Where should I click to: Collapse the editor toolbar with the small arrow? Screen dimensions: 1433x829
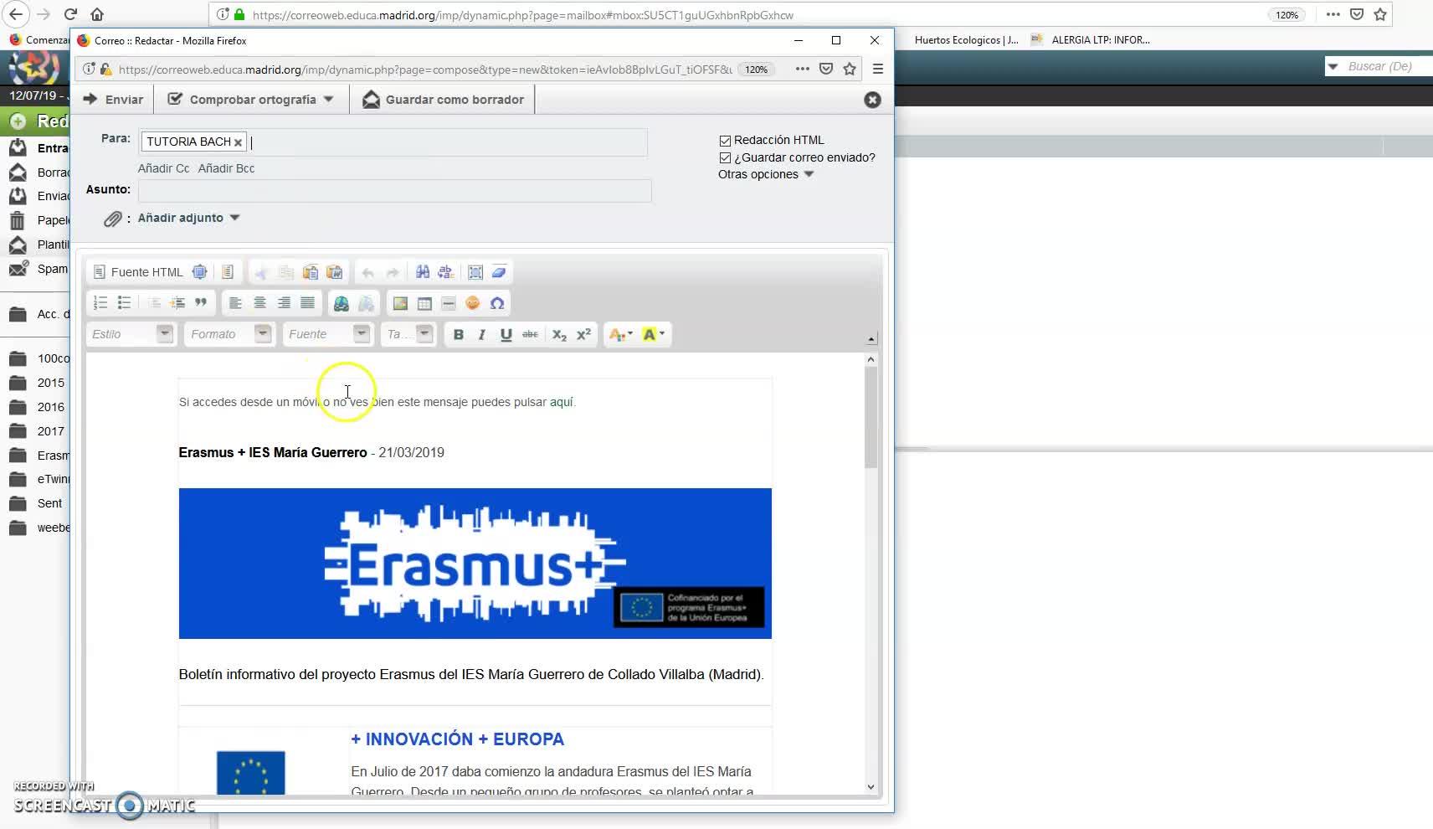click(x=871, y=339)
